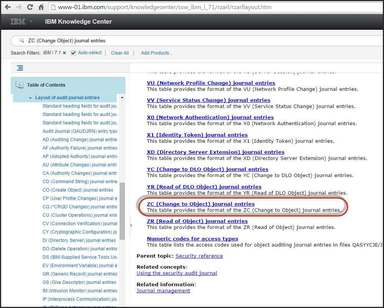Image resolution: width=384 pixels, height=308 pixels.
Task: Open Using the security audit journal
Action: tap(177, 273)
